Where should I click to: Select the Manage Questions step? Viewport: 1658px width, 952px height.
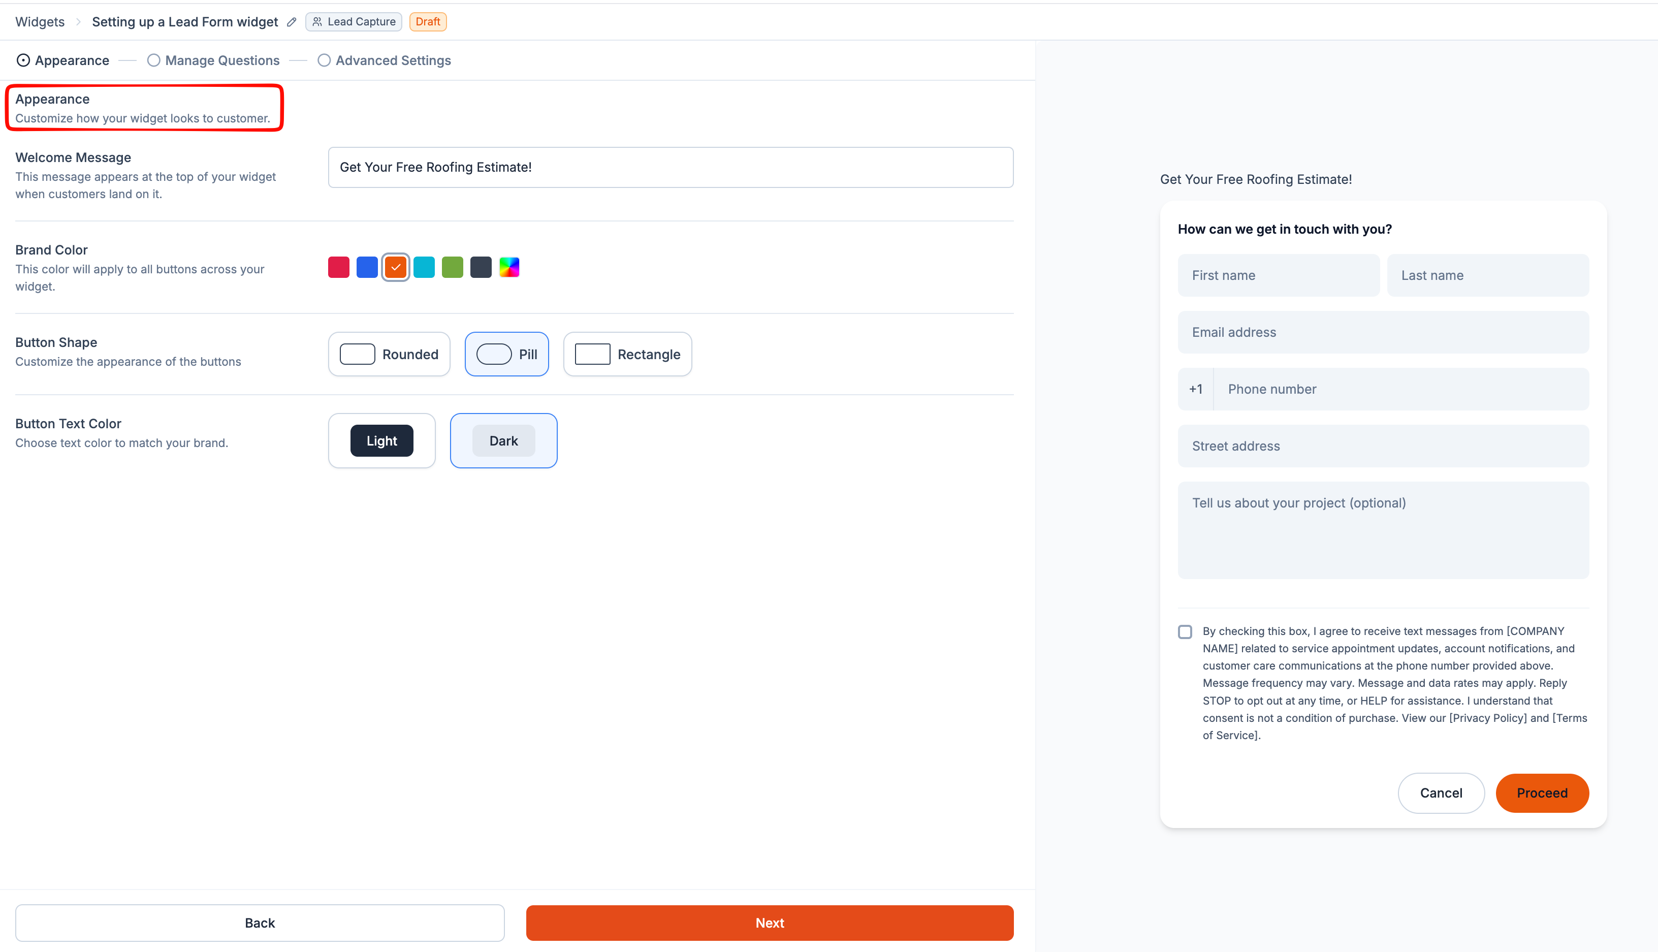[x=214, y=60]
